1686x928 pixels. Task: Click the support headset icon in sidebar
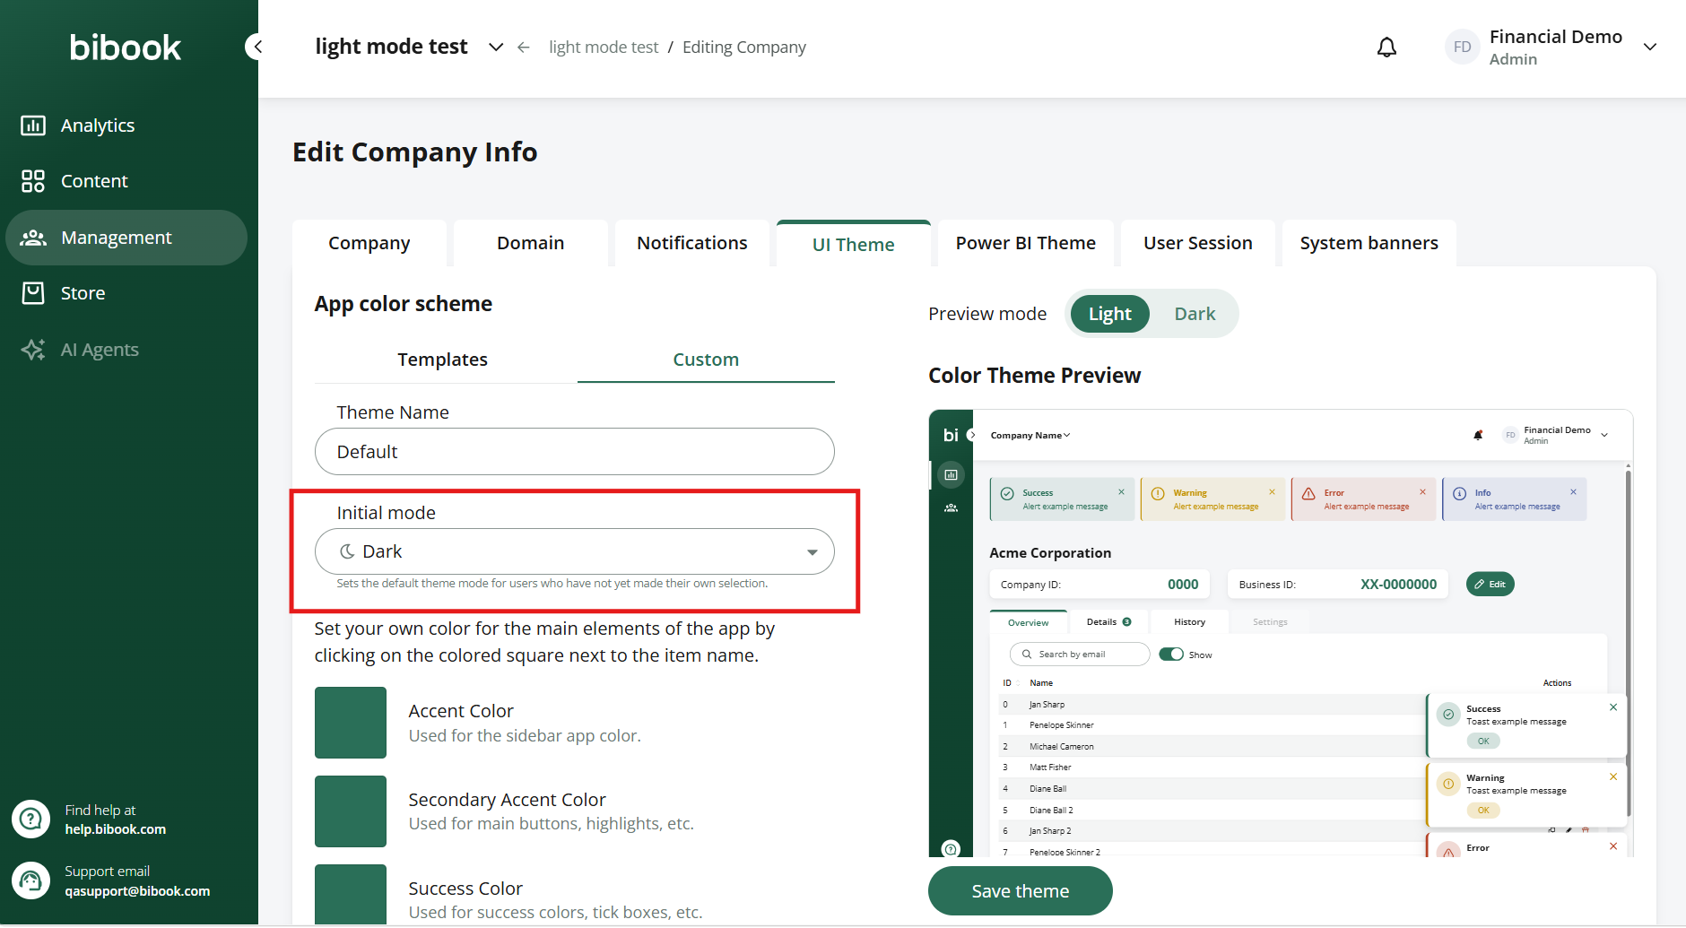(x=30, y=880)
